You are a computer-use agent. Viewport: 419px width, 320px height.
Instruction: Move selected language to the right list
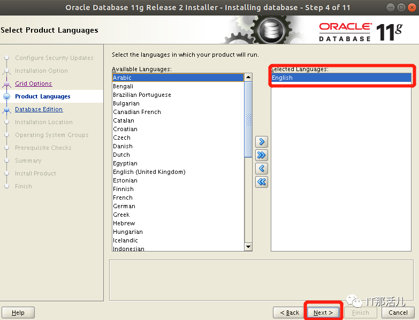(262, 142)
